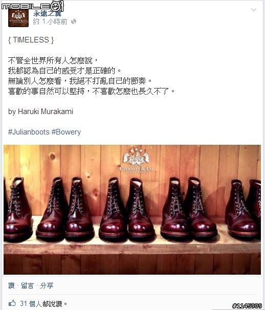Click the 讚 like button
Screen dimensions: 265x310
pos(11,285)
